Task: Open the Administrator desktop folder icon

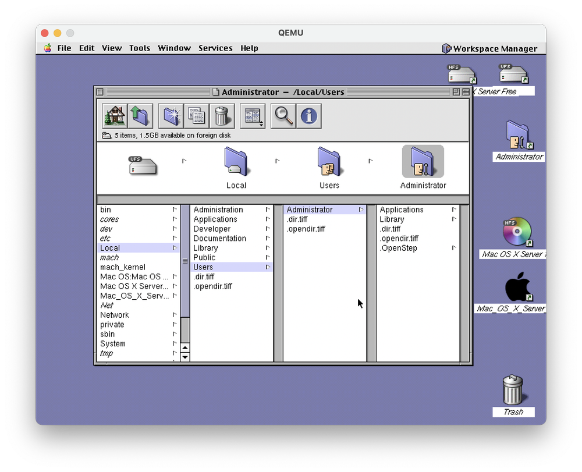Action: 519,135
